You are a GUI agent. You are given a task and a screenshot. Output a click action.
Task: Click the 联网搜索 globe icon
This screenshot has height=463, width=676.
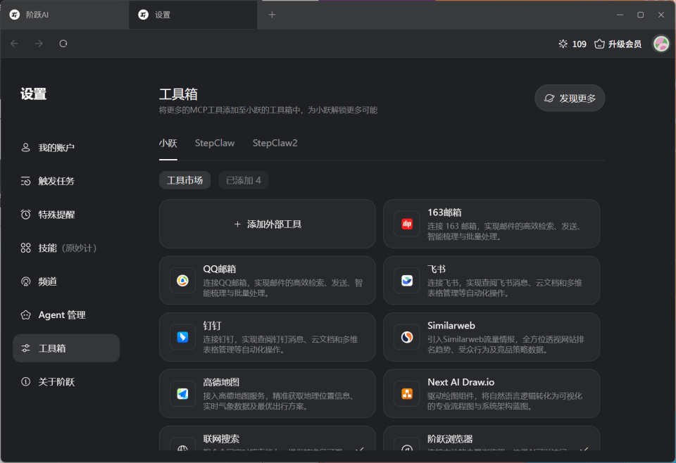(182, 447)
